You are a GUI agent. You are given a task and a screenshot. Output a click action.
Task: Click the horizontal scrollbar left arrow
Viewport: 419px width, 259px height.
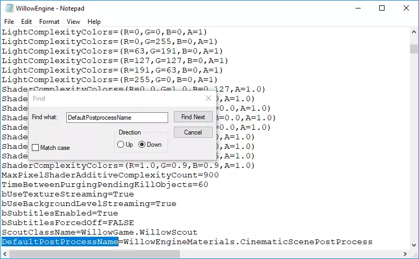[x=5, y=254]
